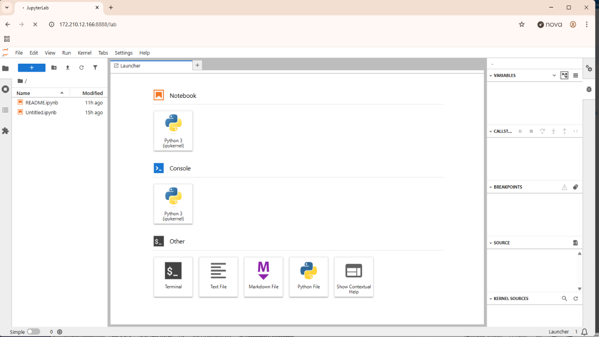Switch Variables panel to tree view
The width and height of the screenshot is (599, 337).
click(564, 75)
